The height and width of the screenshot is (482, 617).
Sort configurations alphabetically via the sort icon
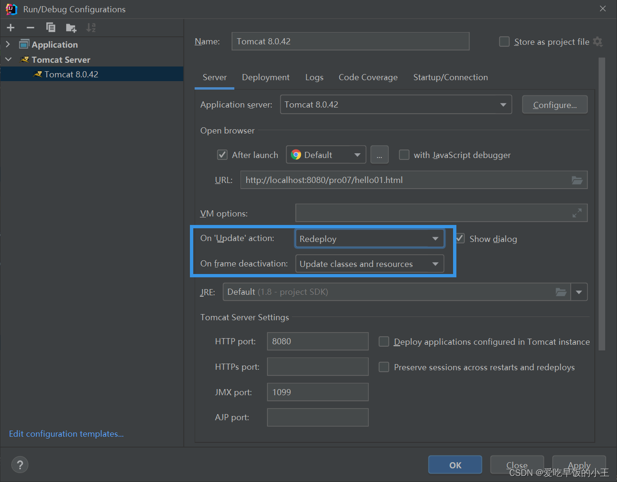[91, 28]
